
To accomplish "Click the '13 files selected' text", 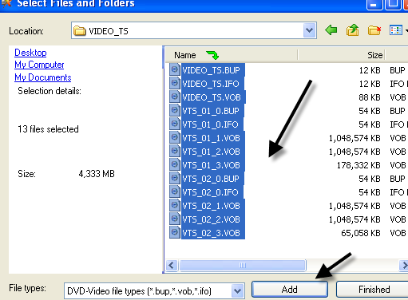I will click(48, 129).
